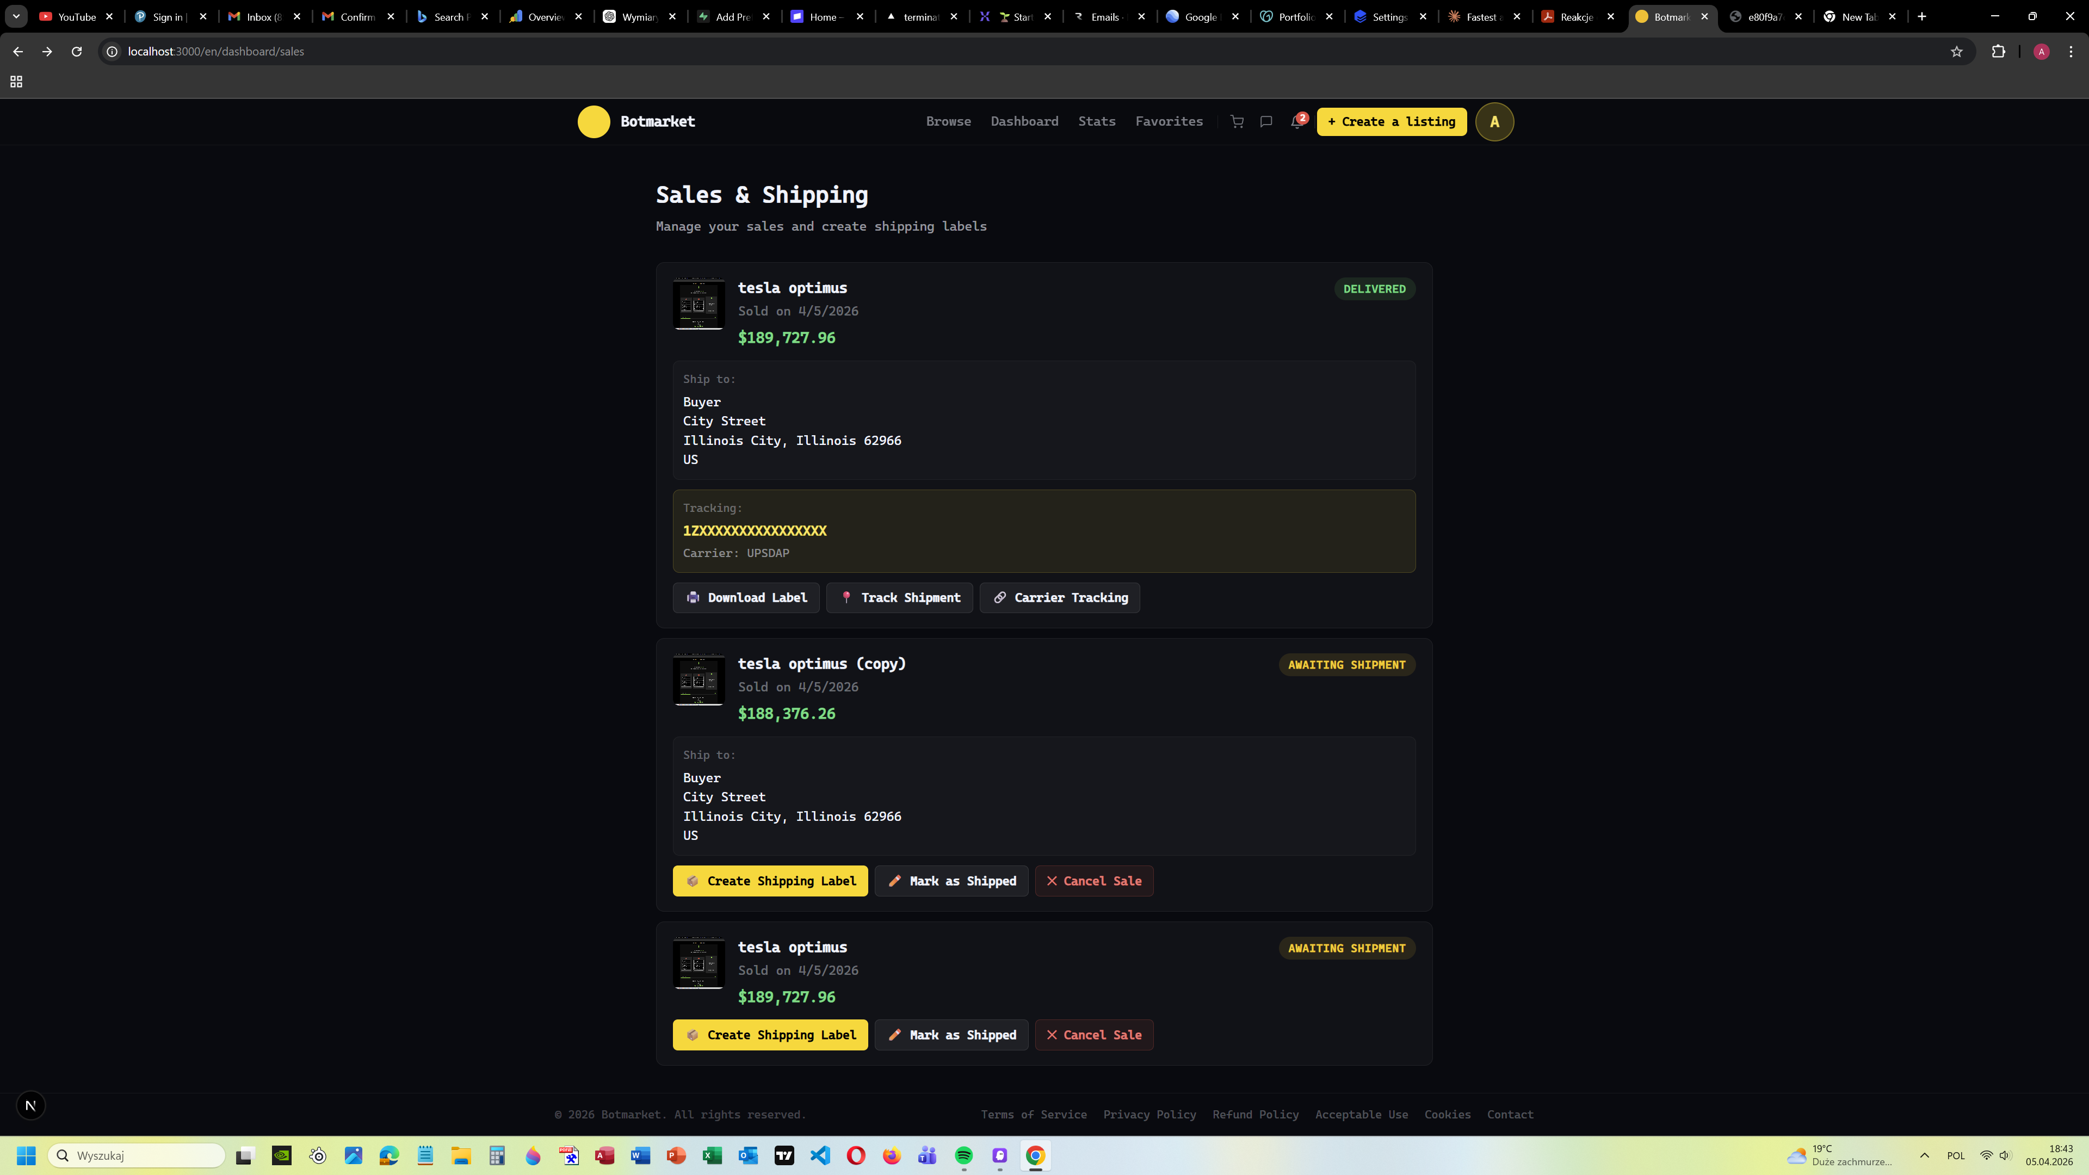Open the Refund Policy footer link
Image resolution: width=2089 pixels, height=1175 pixels.
click(x=1256, y=1114)
